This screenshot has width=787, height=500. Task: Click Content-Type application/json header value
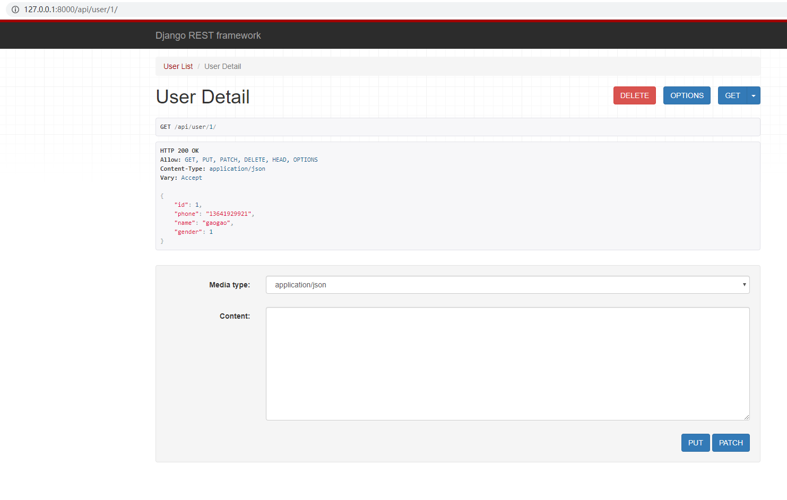pos(237,169)
